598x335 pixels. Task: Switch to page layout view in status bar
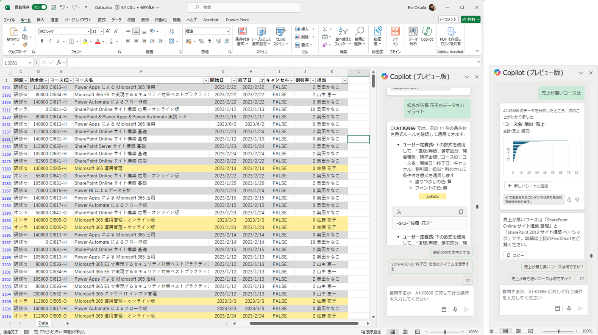pyautogui.click(x=405, y=332)
